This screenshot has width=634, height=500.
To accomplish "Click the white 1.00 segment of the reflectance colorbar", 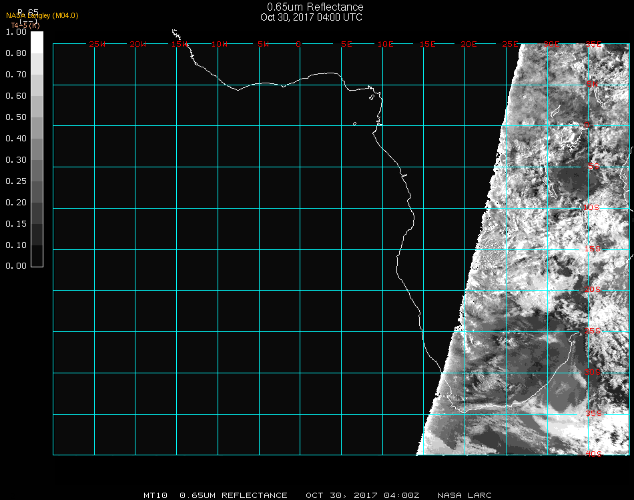I will [37, 41].
